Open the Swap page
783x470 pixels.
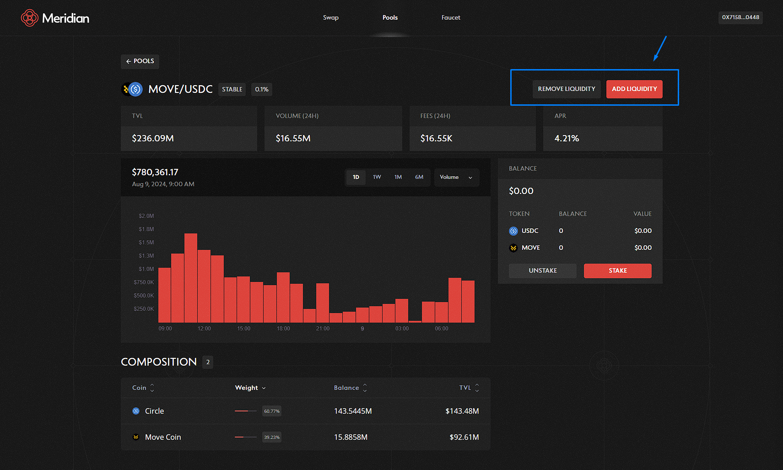tap(331, 17)
